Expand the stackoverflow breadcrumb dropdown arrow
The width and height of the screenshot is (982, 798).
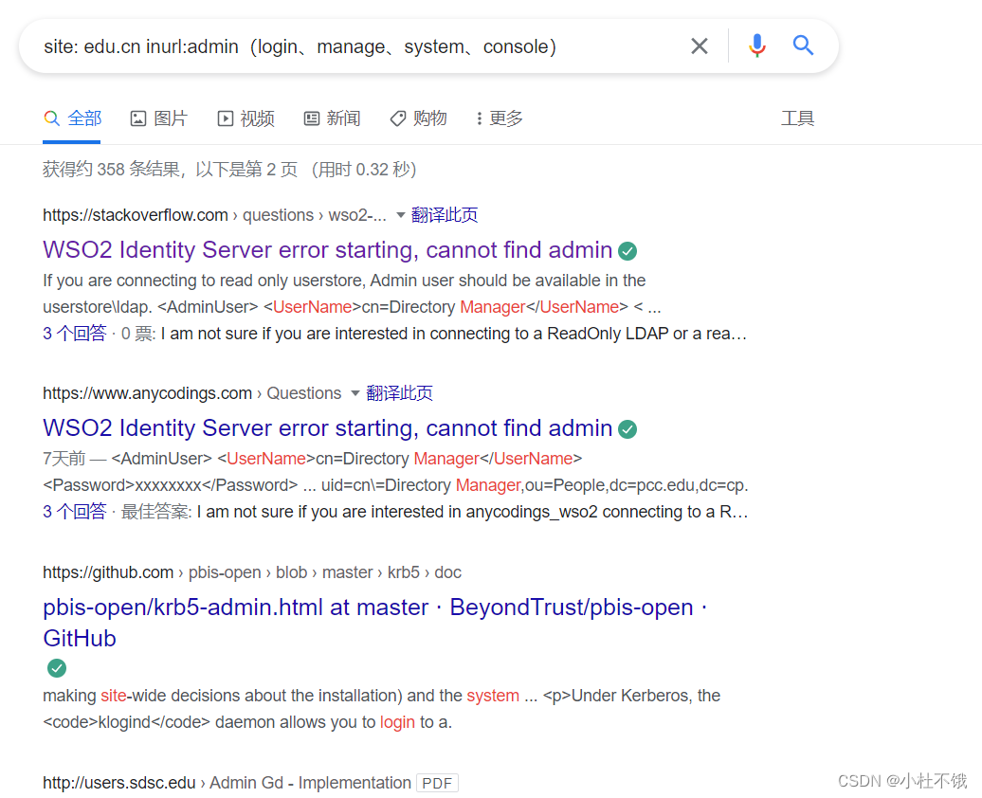click(403, 215)
